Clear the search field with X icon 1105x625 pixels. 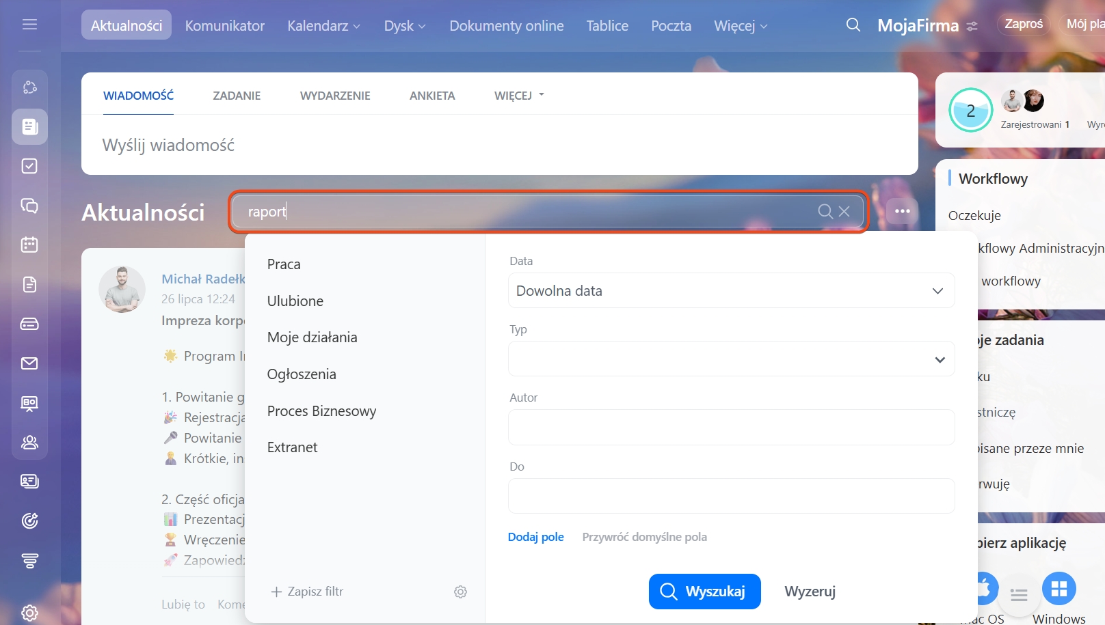coord(844,212)
